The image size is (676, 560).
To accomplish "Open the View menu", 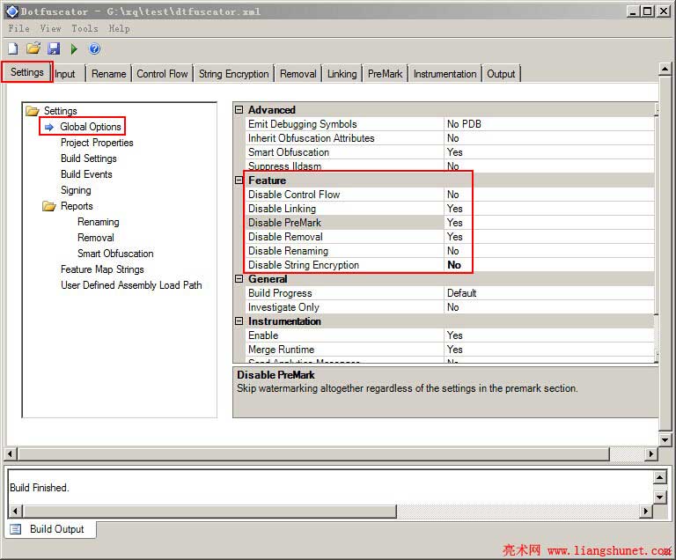I will [50, 28].
